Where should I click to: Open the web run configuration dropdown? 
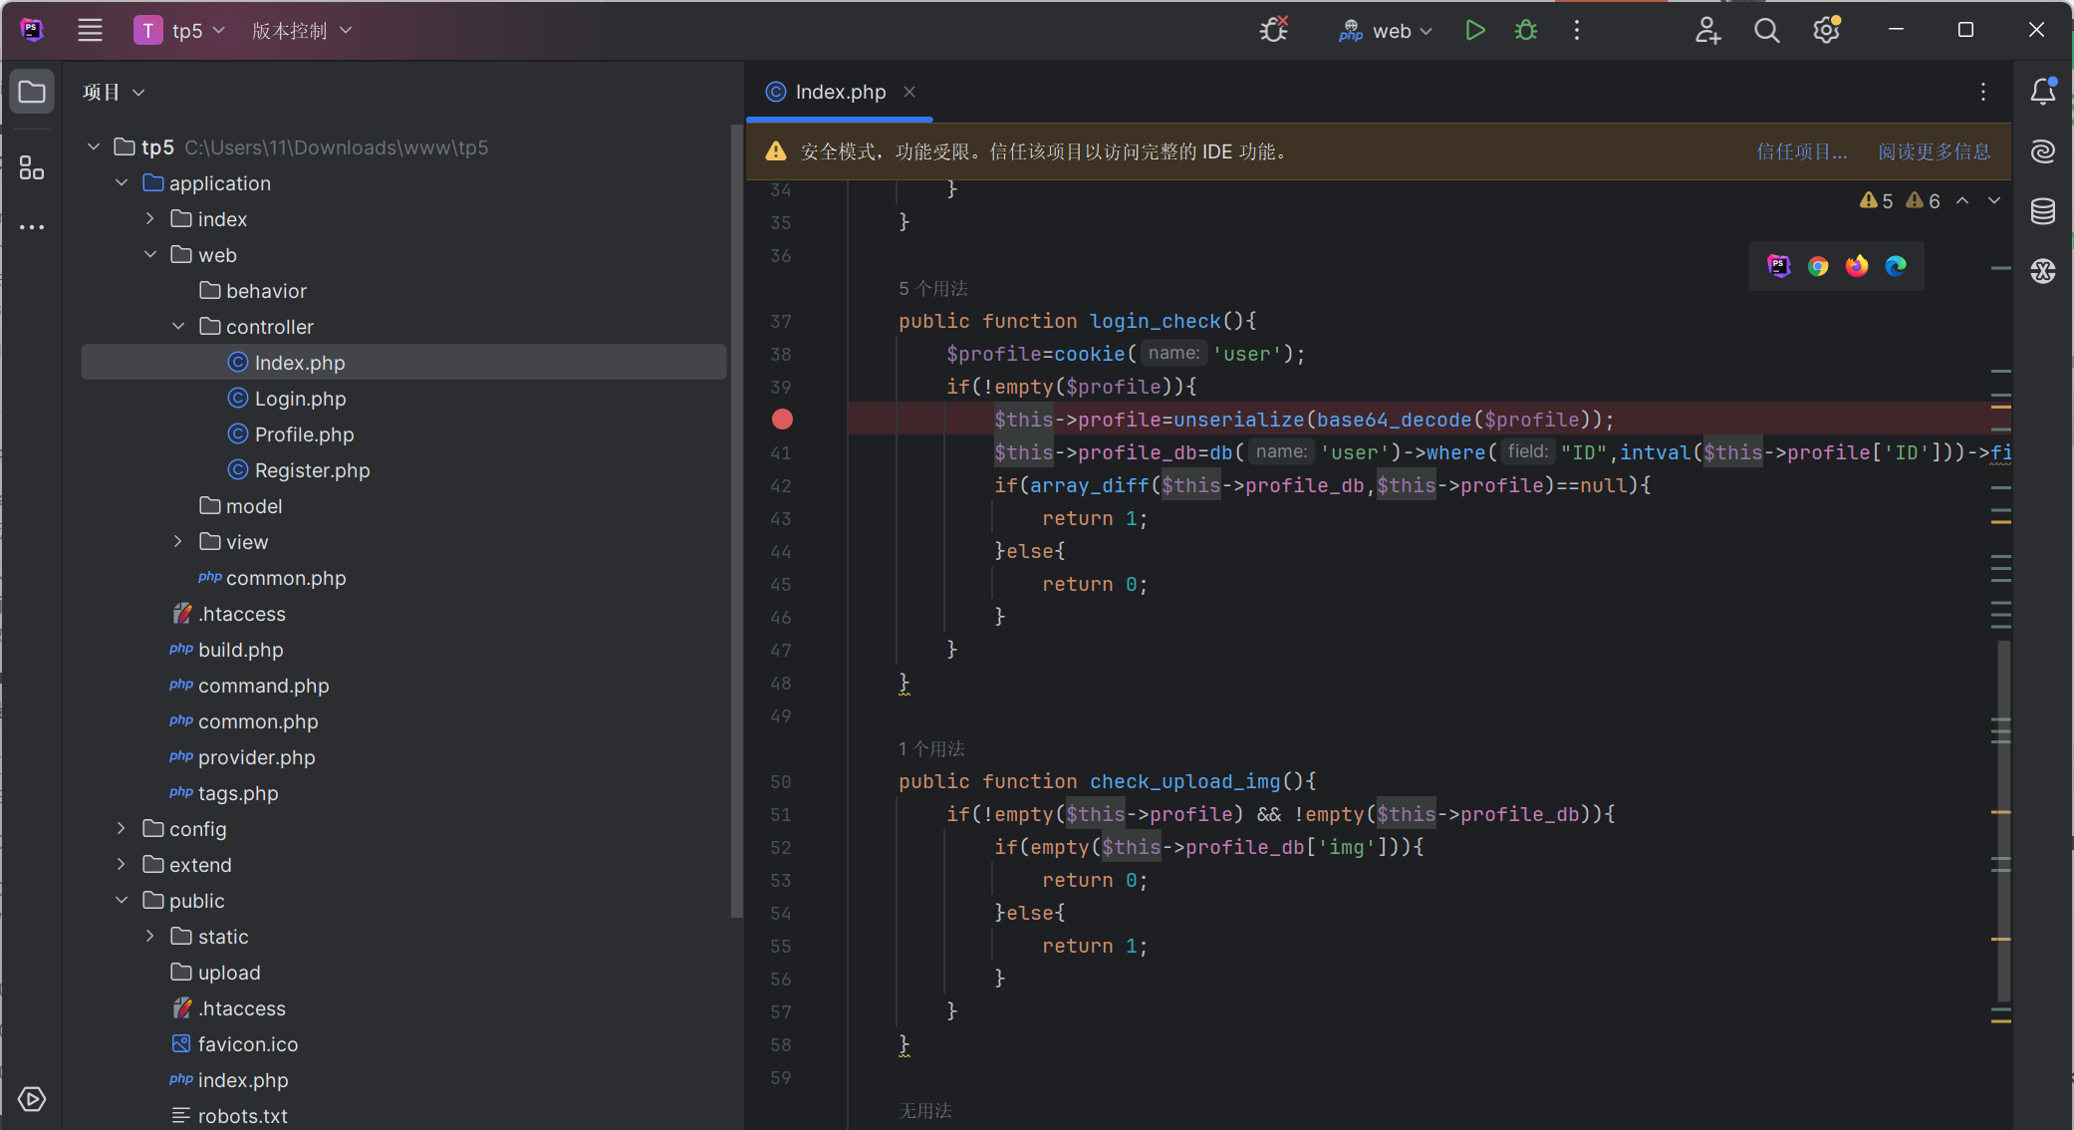[x=1386, y=30]
